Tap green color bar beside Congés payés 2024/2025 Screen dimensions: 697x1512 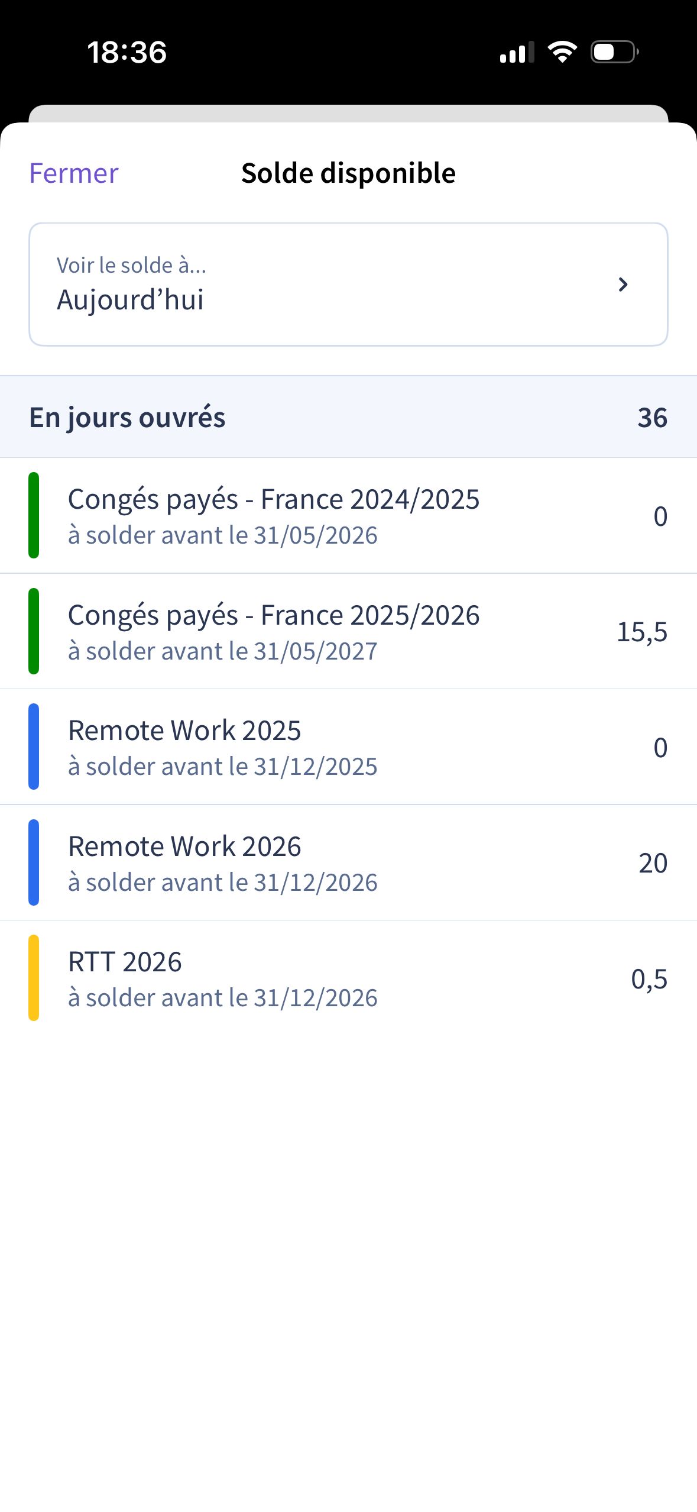pyautogui.click(x=34, y=515)
